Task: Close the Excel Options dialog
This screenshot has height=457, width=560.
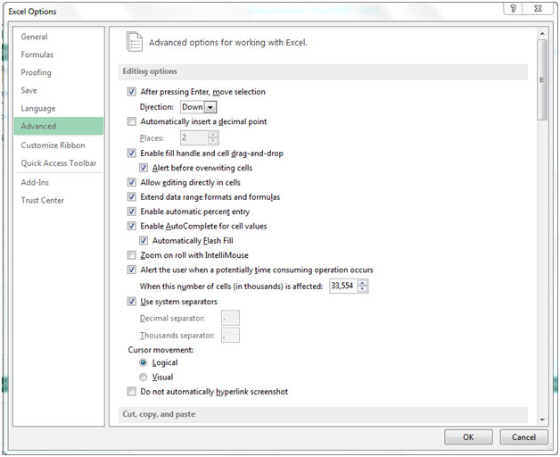Action: pos(538,9)
